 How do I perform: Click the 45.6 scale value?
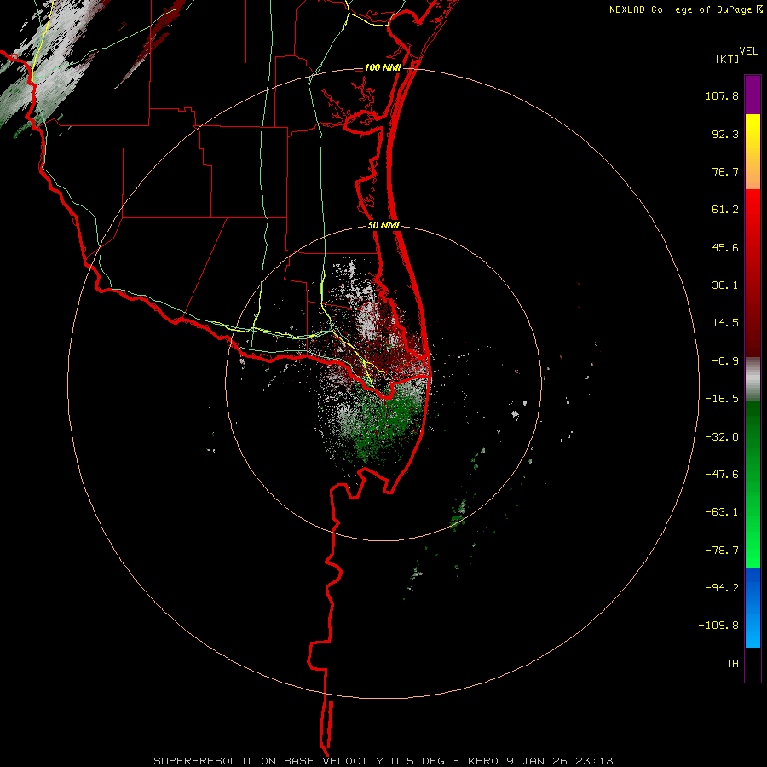[x=725, y=247]
